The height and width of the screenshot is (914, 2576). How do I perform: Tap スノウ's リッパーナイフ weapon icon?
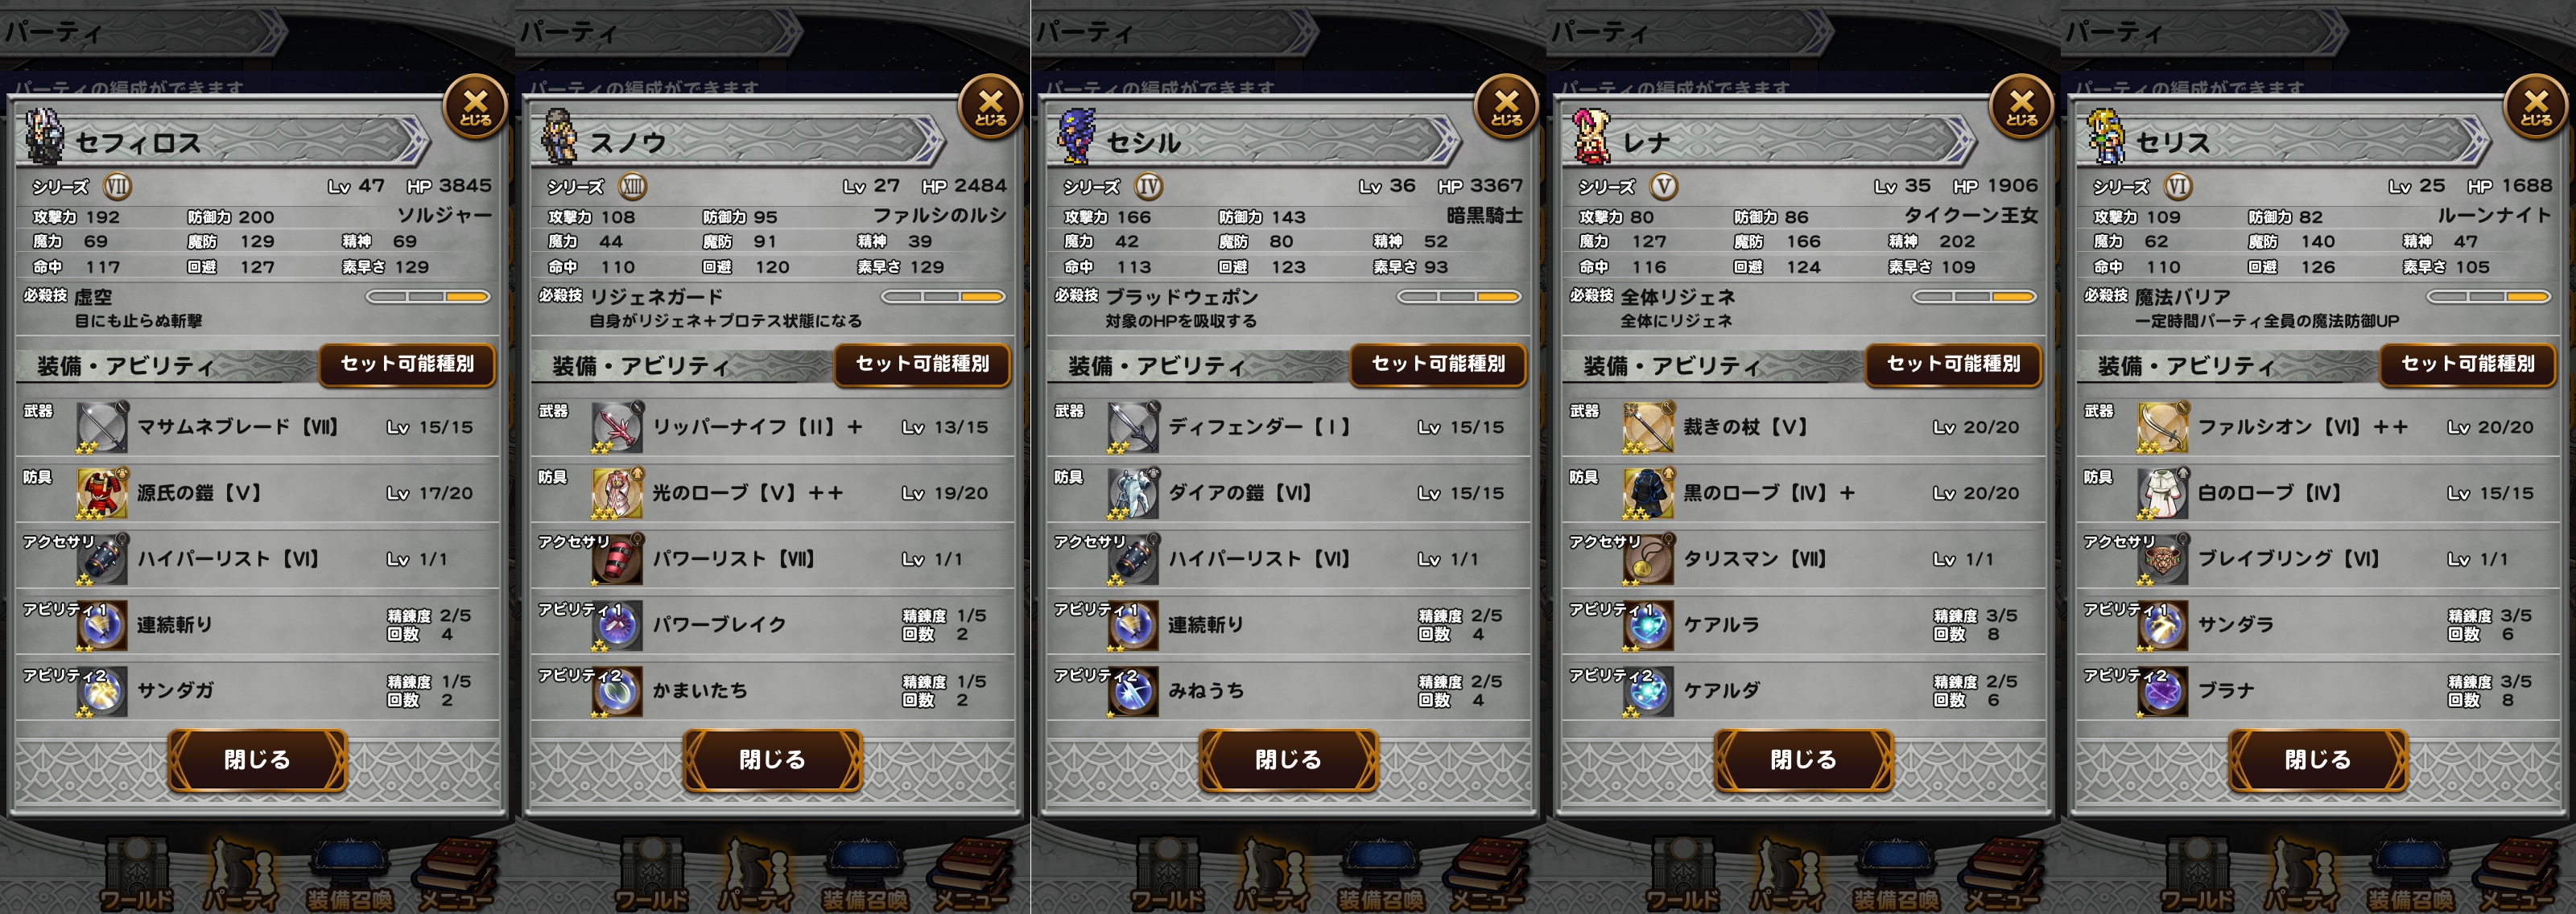[617, 427]
